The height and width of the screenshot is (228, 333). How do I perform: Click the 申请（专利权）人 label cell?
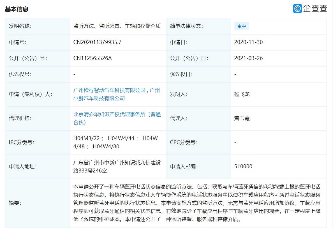pyautogui.click(x=37, y=94)
